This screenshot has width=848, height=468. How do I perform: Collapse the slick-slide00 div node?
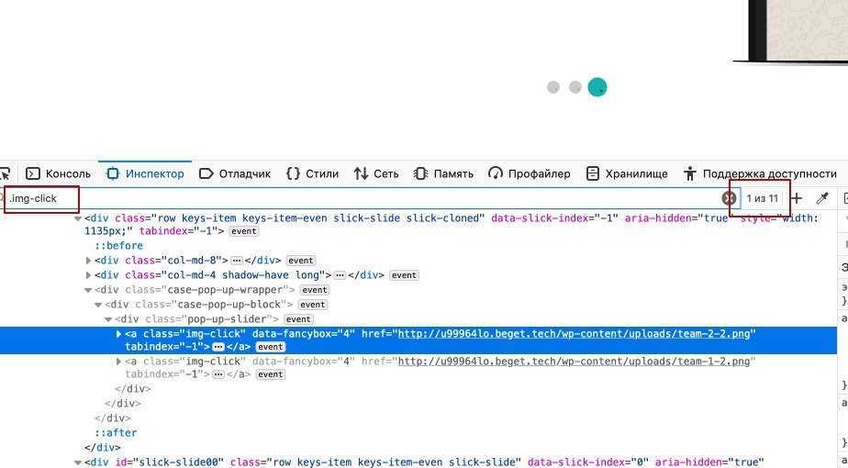coord(78,462)
